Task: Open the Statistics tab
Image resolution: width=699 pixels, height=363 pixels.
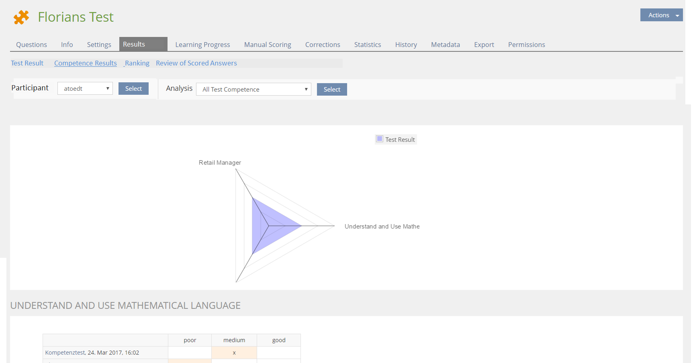Action: click(367, 45)
